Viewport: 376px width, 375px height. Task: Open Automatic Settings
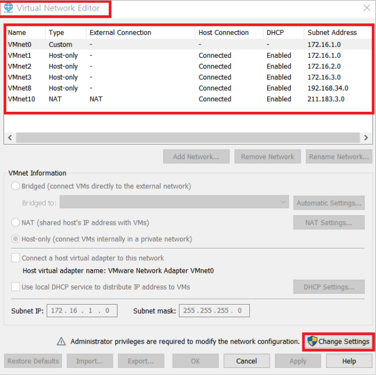329,203
